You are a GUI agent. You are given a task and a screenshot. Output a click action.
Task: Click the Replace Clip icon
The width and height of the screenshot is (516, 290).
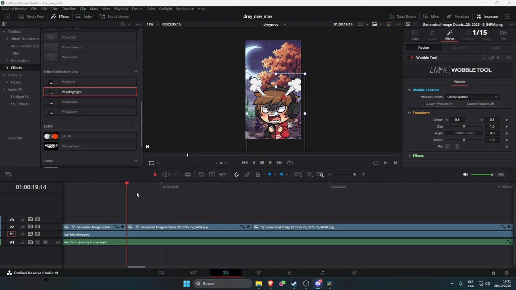[223, 174]
